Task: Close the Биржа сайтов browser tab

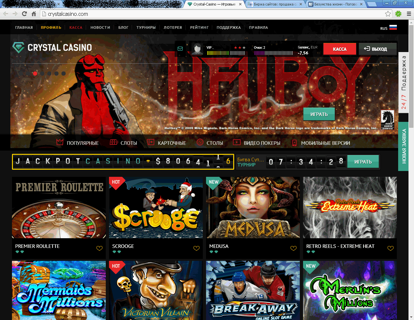Action: click(301, 4)
